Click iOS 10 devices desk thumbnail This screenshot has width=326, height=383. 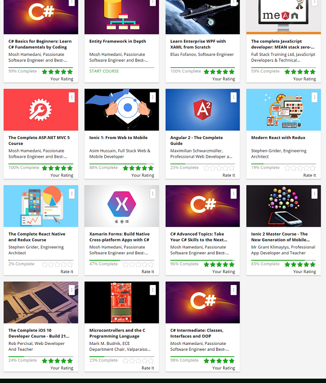click(41, 302)
